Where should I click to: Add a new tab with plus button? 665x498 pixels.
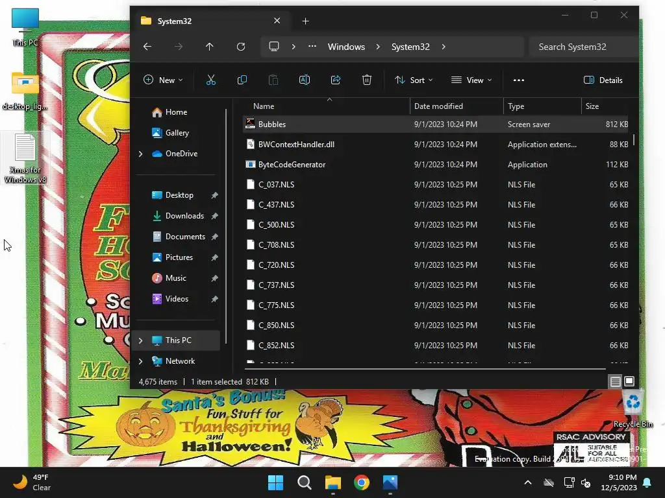305,21
